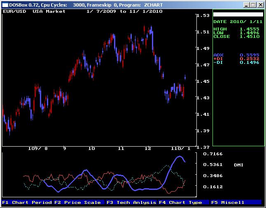Click the 1.47 price axis label
Viewport: 266px width, 208px height.
point(203,65)
